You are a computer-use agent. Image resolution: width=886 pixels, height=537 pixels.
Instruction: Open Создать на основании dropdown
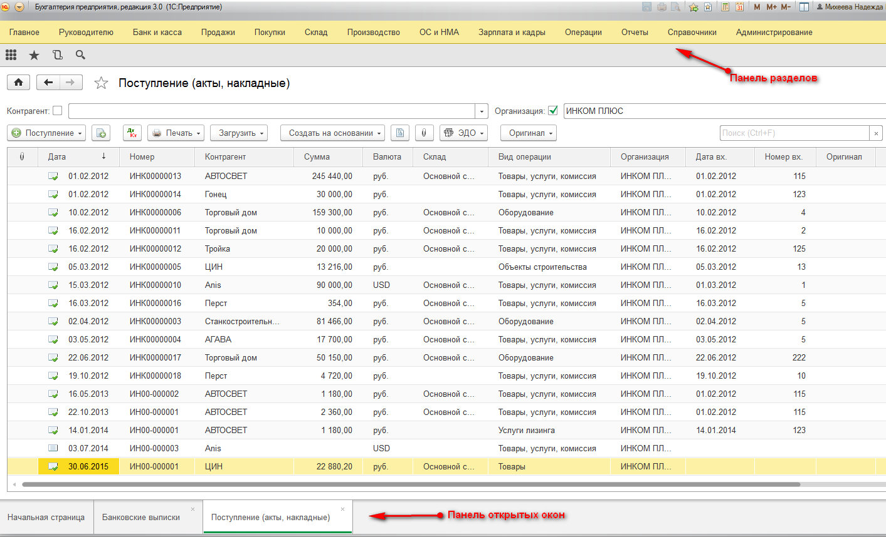click(332, 133)
